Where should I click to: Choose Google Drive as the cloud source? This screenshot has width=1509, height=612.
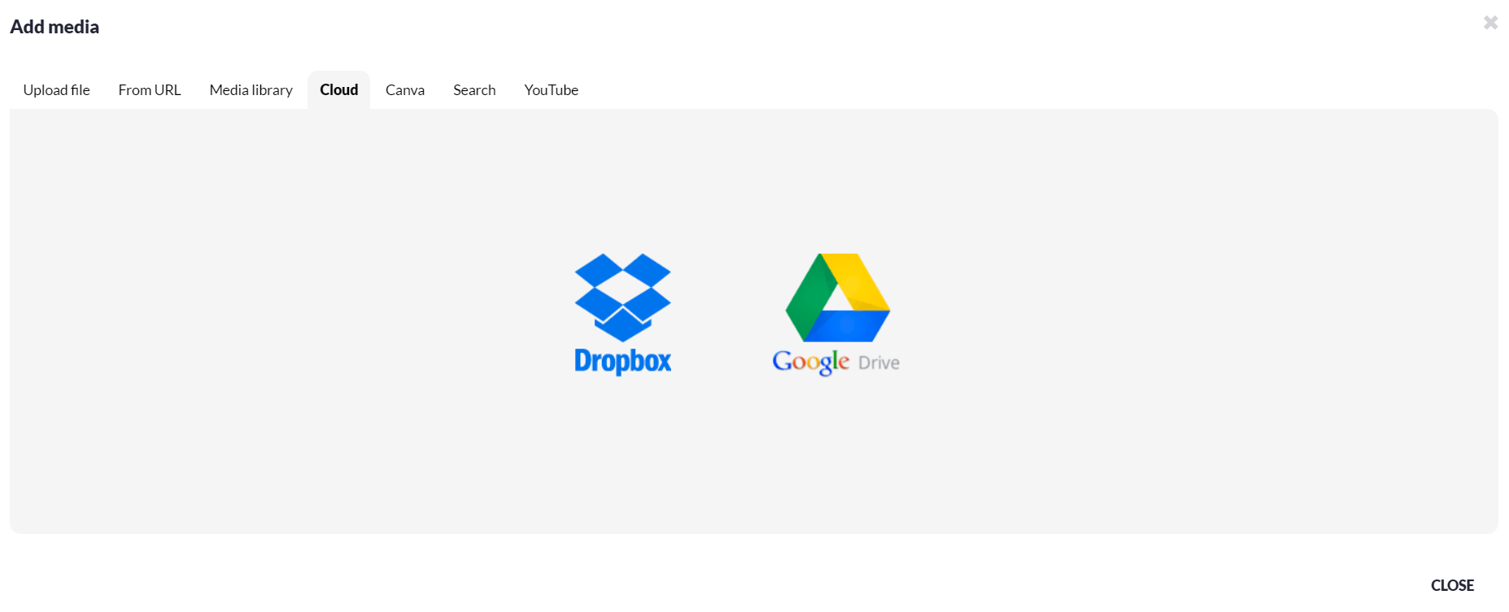pos(836,314)
